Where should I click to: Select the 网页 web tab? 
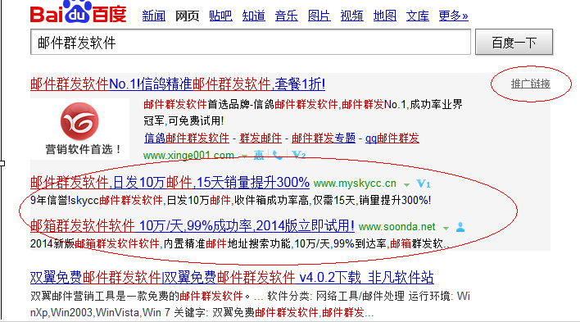(187, 16)
